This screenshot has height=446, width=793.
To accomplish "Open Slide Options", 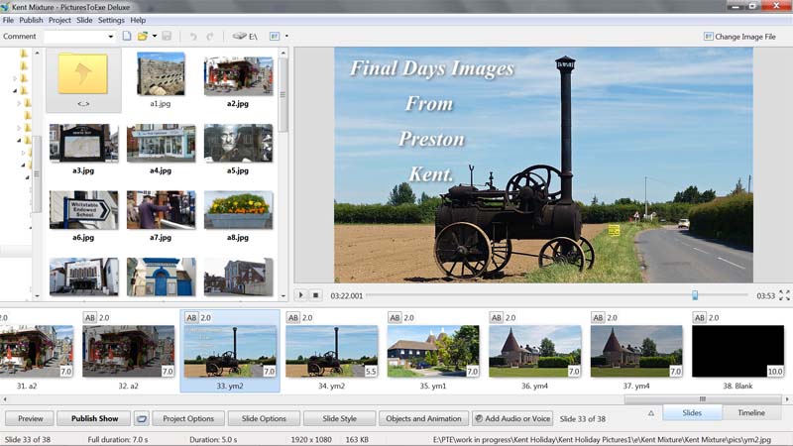I will click(x=264, y=418).
